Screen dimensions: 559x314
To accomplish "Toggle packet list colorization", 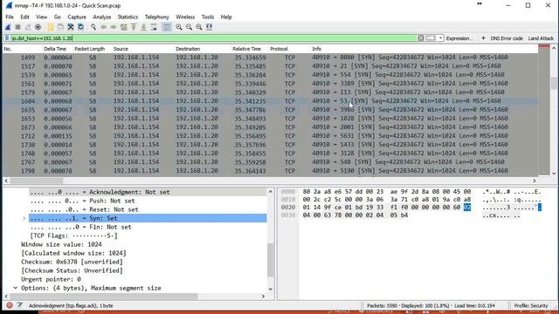I will [167, 27].
